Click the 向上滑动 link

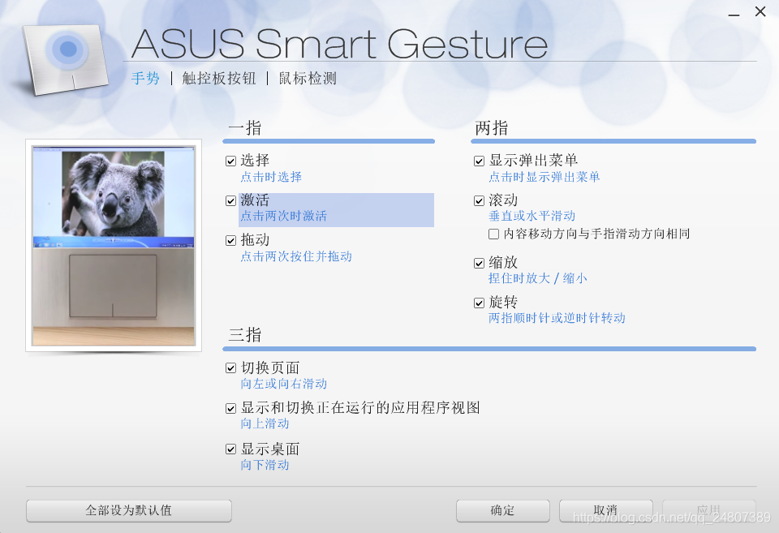click(265, 423)
